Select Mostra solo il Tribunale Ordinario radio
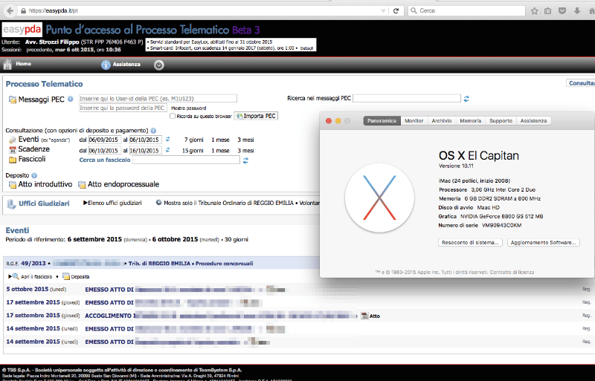 coord(158,203)
